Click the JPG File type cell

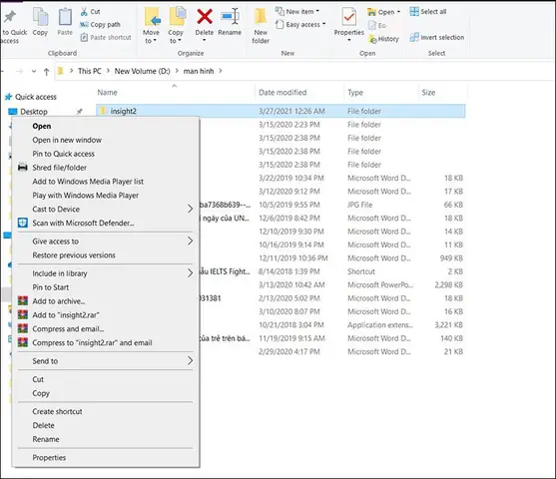(x=360, y=205)
